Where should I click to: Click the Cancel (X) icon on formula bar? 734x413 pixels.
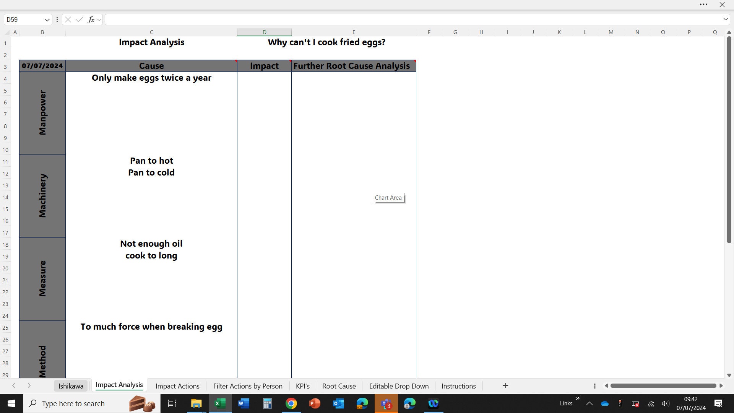pyautogui.click(x=68, y=20)
